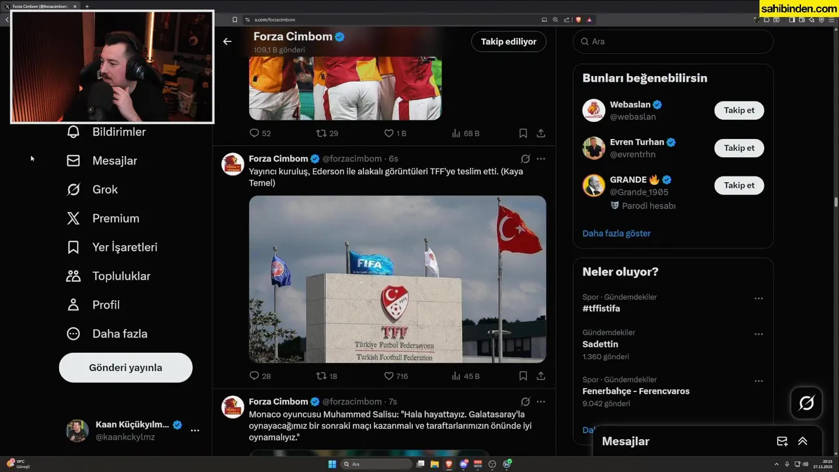Screen dimensions: 839x472
Task: Open Webaslan profile name
Action: (x=630, y=104)
